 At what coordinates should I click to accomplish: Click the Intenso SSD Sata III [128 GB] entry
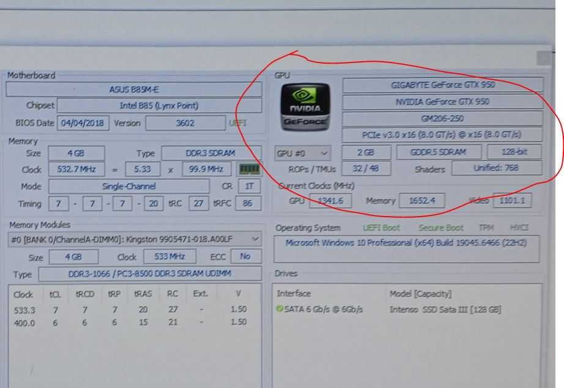[x=445, y=310]
